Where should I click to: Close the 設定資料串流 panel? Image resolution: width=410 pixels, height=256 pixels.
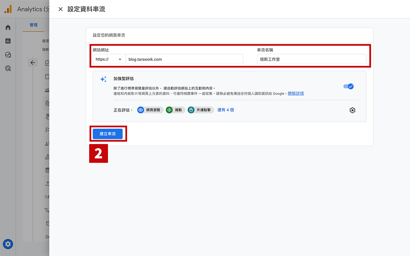tap(60, 9)
